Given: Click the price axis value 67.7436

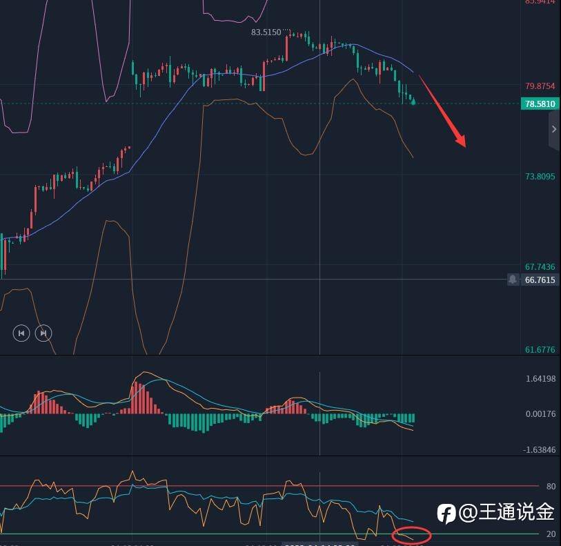Looking at the screenshot, I should (x=540, y=267).
